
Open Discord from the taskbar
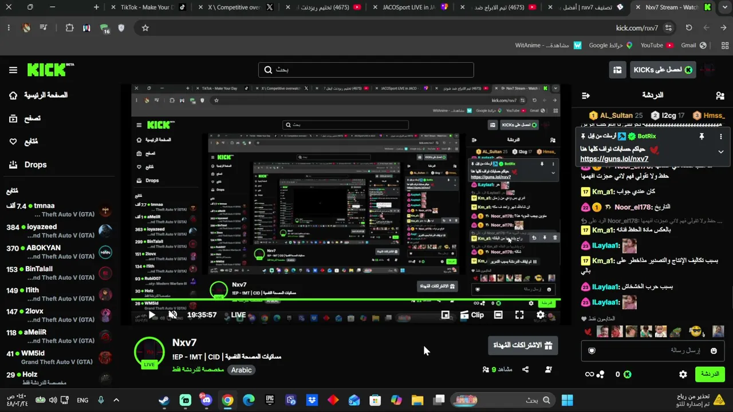(x=206, y=400)
